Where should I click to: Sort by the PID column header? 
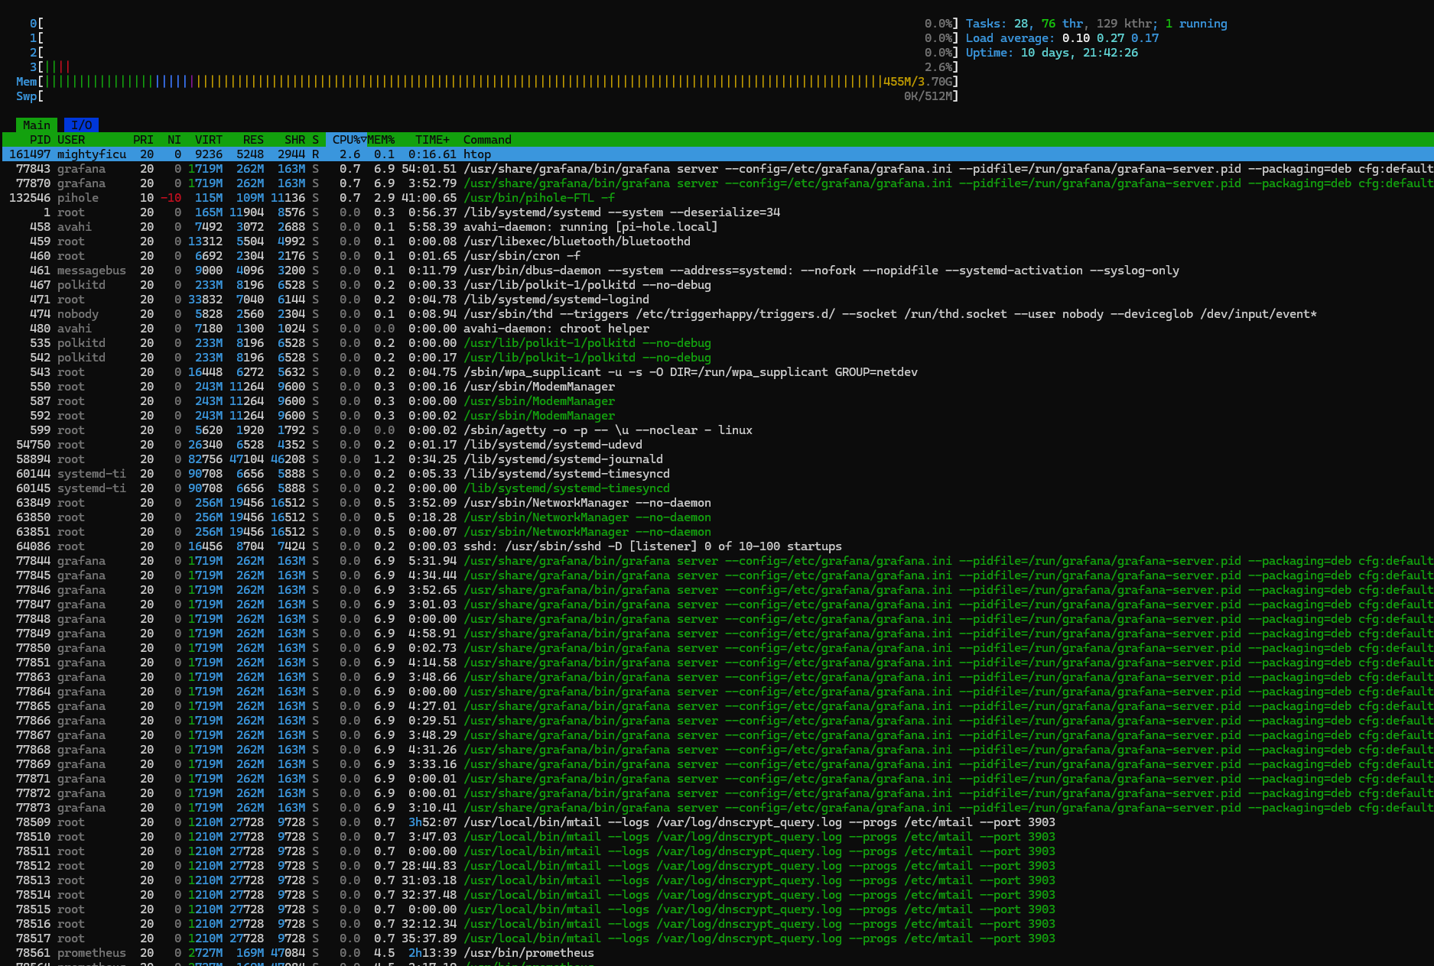(40, 140)
